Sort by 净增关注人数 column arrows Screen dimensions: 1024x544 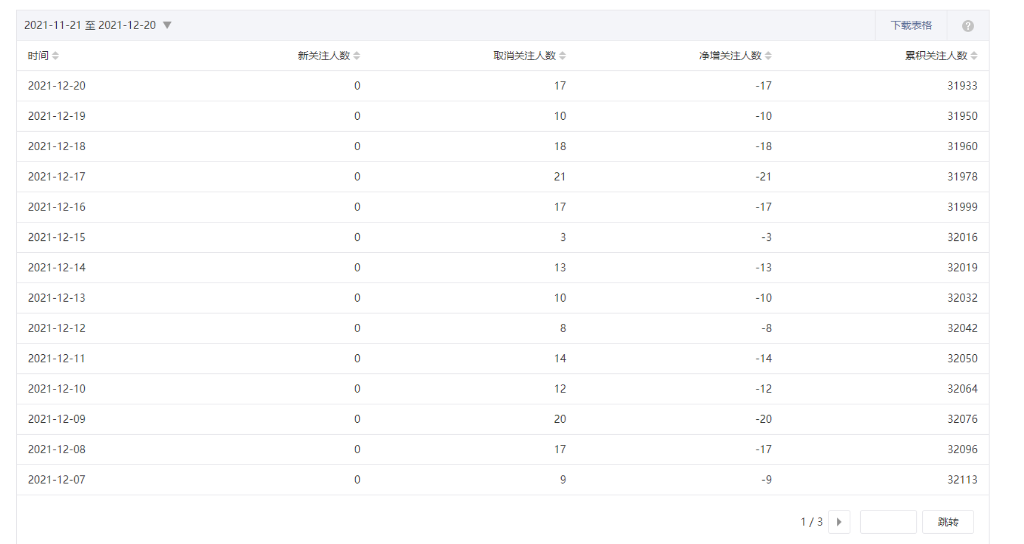click(x=768, y=56)
